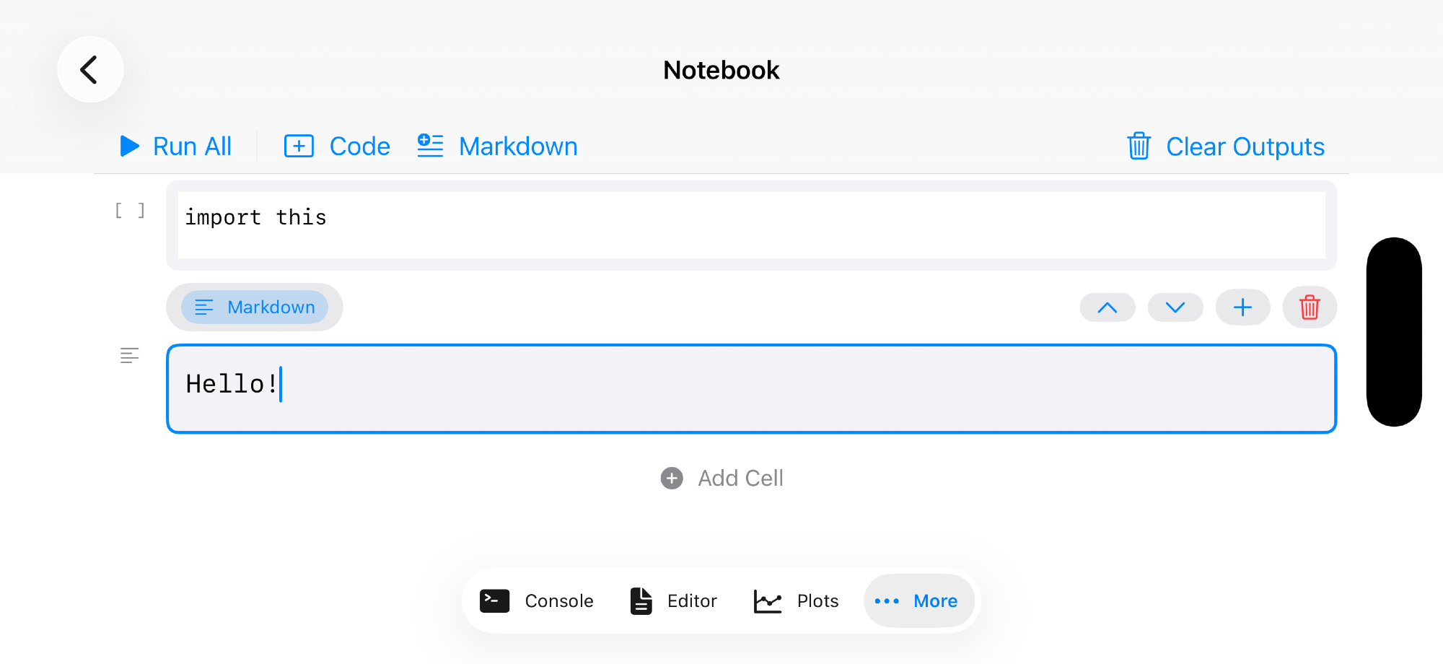Click the Add Cell plus icon
Viewport: 1443px width, 664px height.
(672, 478)
